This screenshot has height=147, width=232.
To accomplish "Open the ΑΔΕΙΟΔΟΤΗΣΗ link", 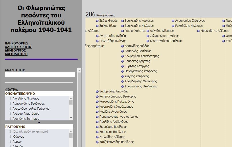I will point(16,54).
